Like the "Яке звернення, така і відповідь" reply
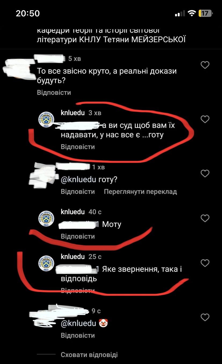Screen dimensions: 222x364 click(x=205, y=263)
